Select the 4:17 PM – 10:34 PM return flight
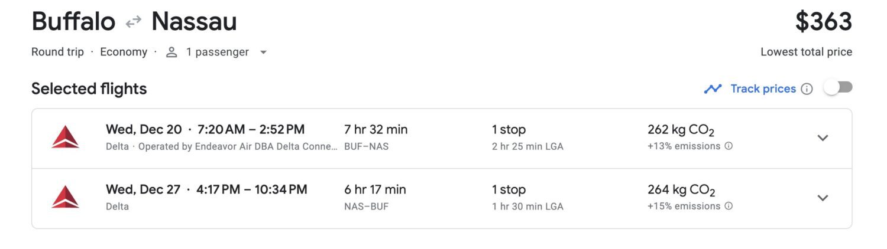This screenshot has height=249, width=887. 252,189
